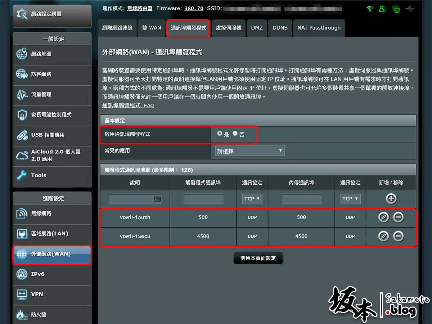Open the NAT Passthrough tab
The image size is (432, 324).
[x=319, y=28]
